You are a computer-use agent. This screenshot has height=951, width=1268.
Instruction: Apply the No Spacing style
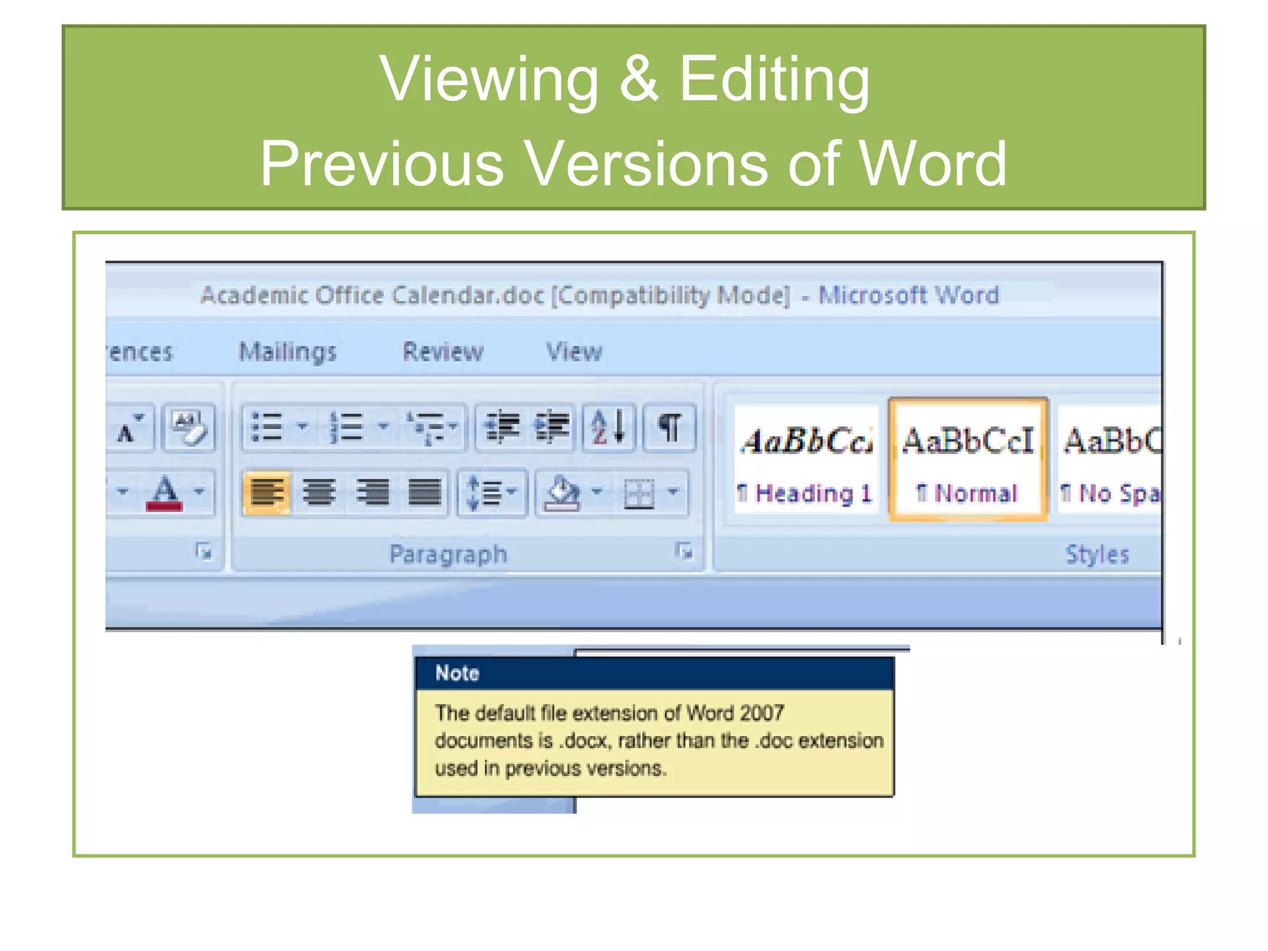point(1109,459)
